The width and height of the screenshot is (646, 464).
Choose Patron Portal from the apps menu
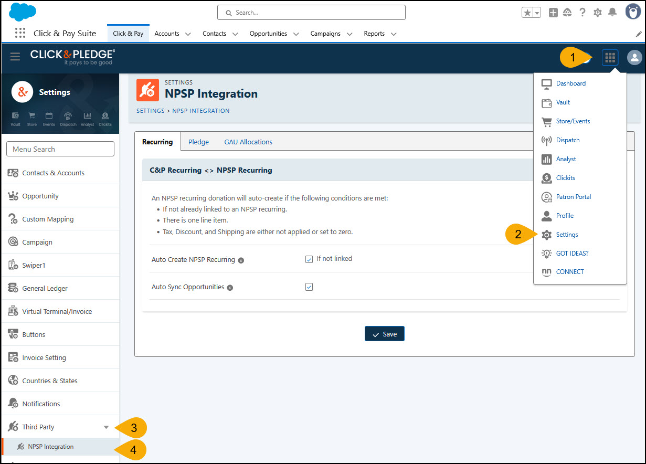[x=574, y=197]
